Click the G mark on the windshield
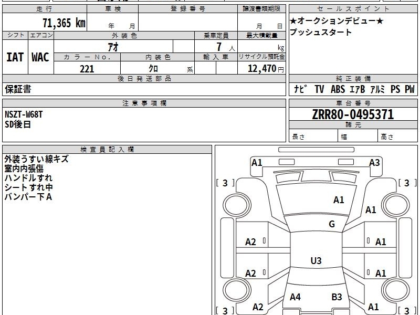Viewport: 420px width, 315px height. pyautogui.click(x=332, y=224)
